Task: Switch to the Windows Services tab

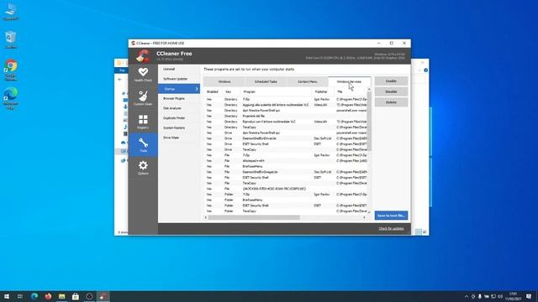Action: (350, 81)
